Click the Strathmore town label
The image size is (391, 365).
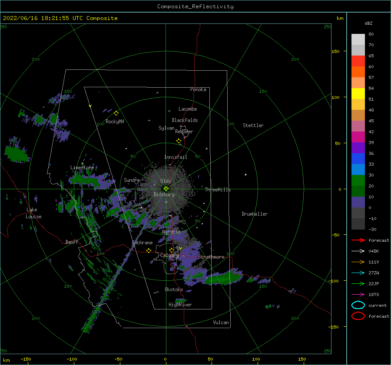[211, 257]
